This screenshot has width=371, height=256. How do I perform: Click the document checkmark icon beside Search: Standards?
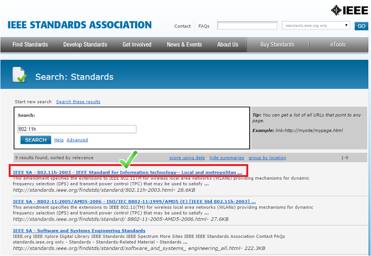click(19, 75)
